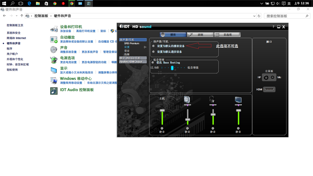Open the 电源选项 battery category icon
The height and width of the screenshot is (176, 313).
54,60
